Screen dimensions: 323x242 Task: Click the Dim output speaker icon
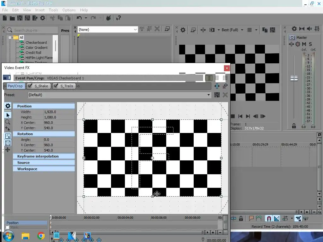tap(309, 29)
